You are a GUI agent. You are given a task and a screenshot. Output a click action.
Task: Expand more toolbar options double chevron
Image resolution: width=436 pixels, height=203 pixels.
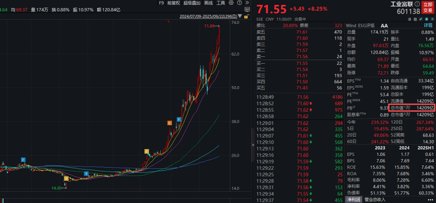(x=247, y=3)
